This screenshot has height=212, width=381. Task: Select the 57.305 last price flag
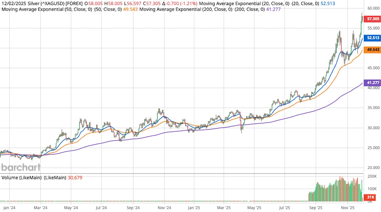click(372, 19)
